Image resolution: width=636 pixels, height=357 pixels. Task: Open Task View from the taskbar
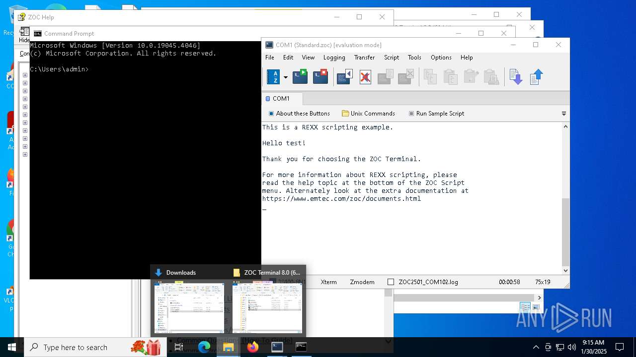coord(179,347)
